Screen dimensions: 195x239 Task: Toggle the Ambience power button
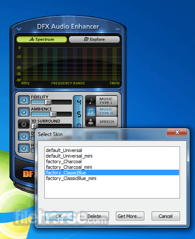click(x=24, y=112)
